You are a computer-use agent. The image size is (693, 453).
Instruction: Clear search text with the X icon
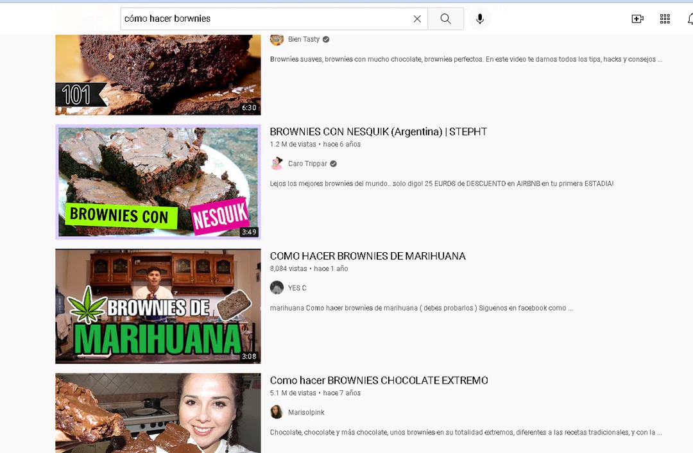(417, 19)
